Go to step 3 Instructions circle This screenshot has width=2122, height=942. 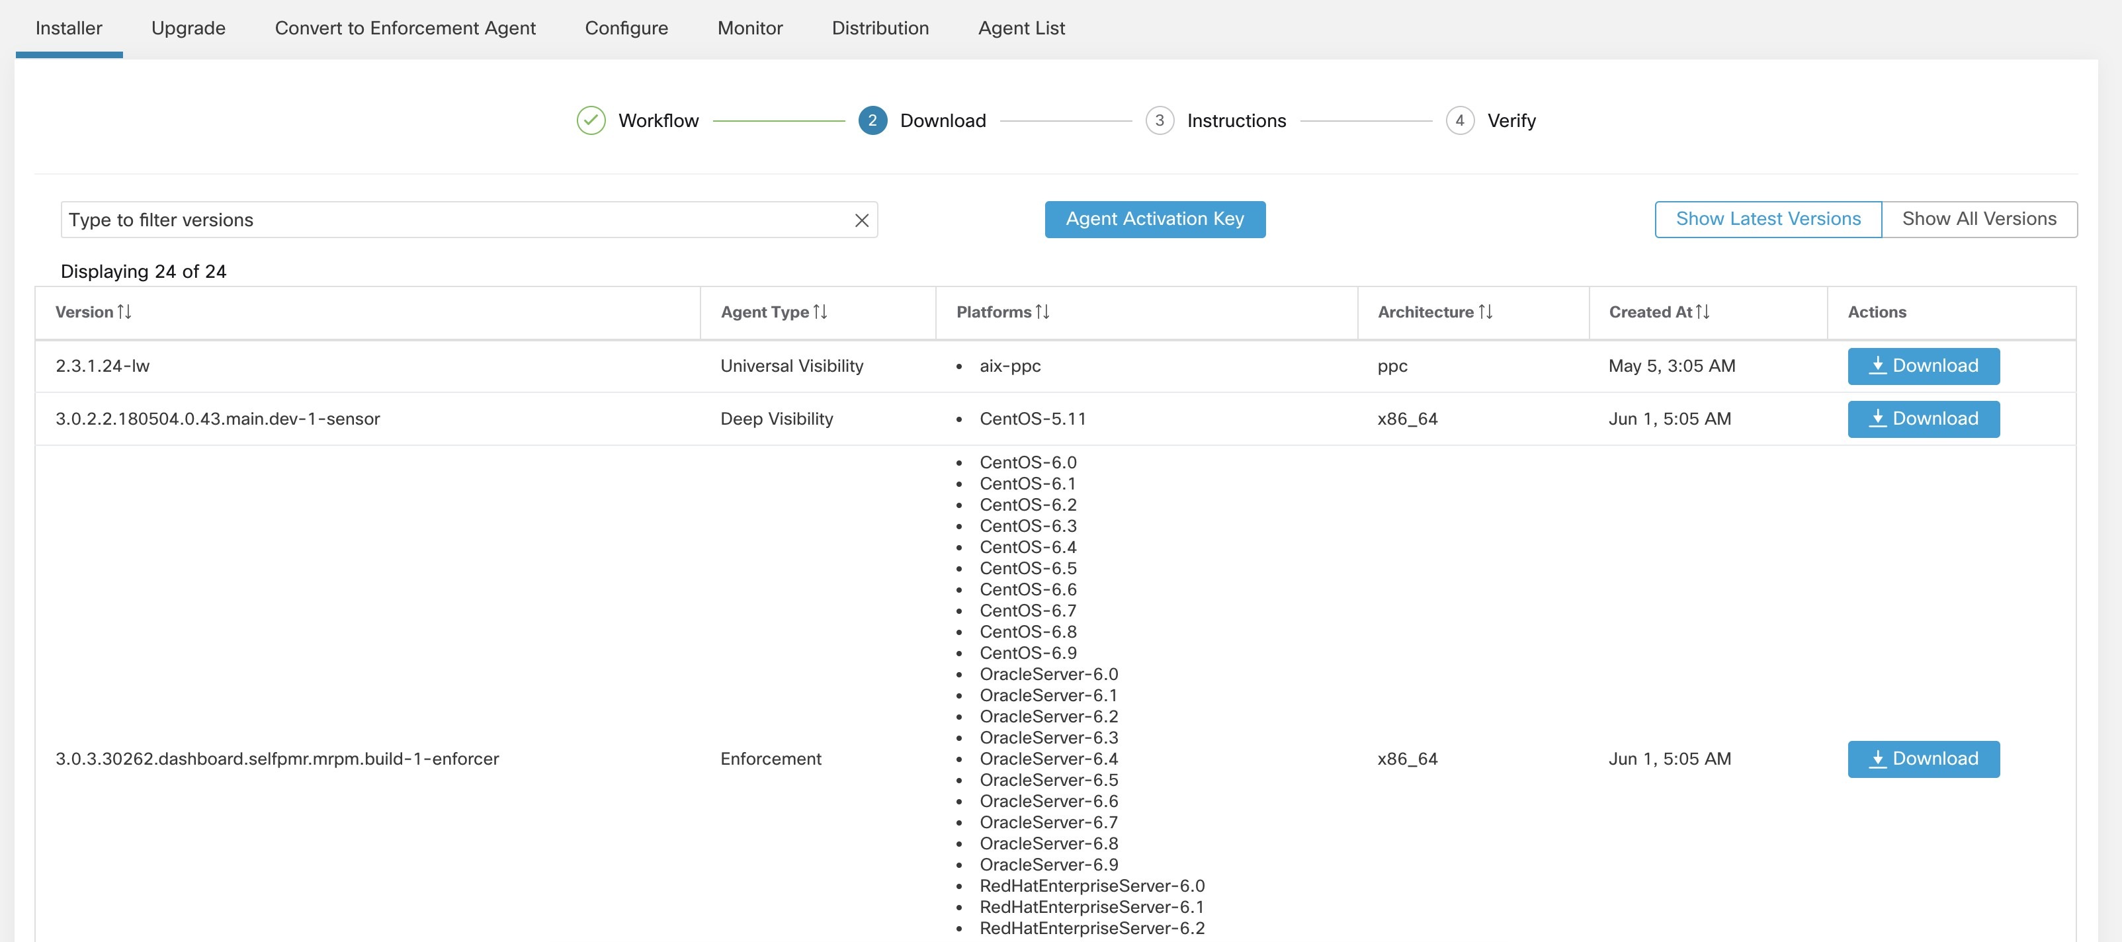click(x=1159, y=120)
